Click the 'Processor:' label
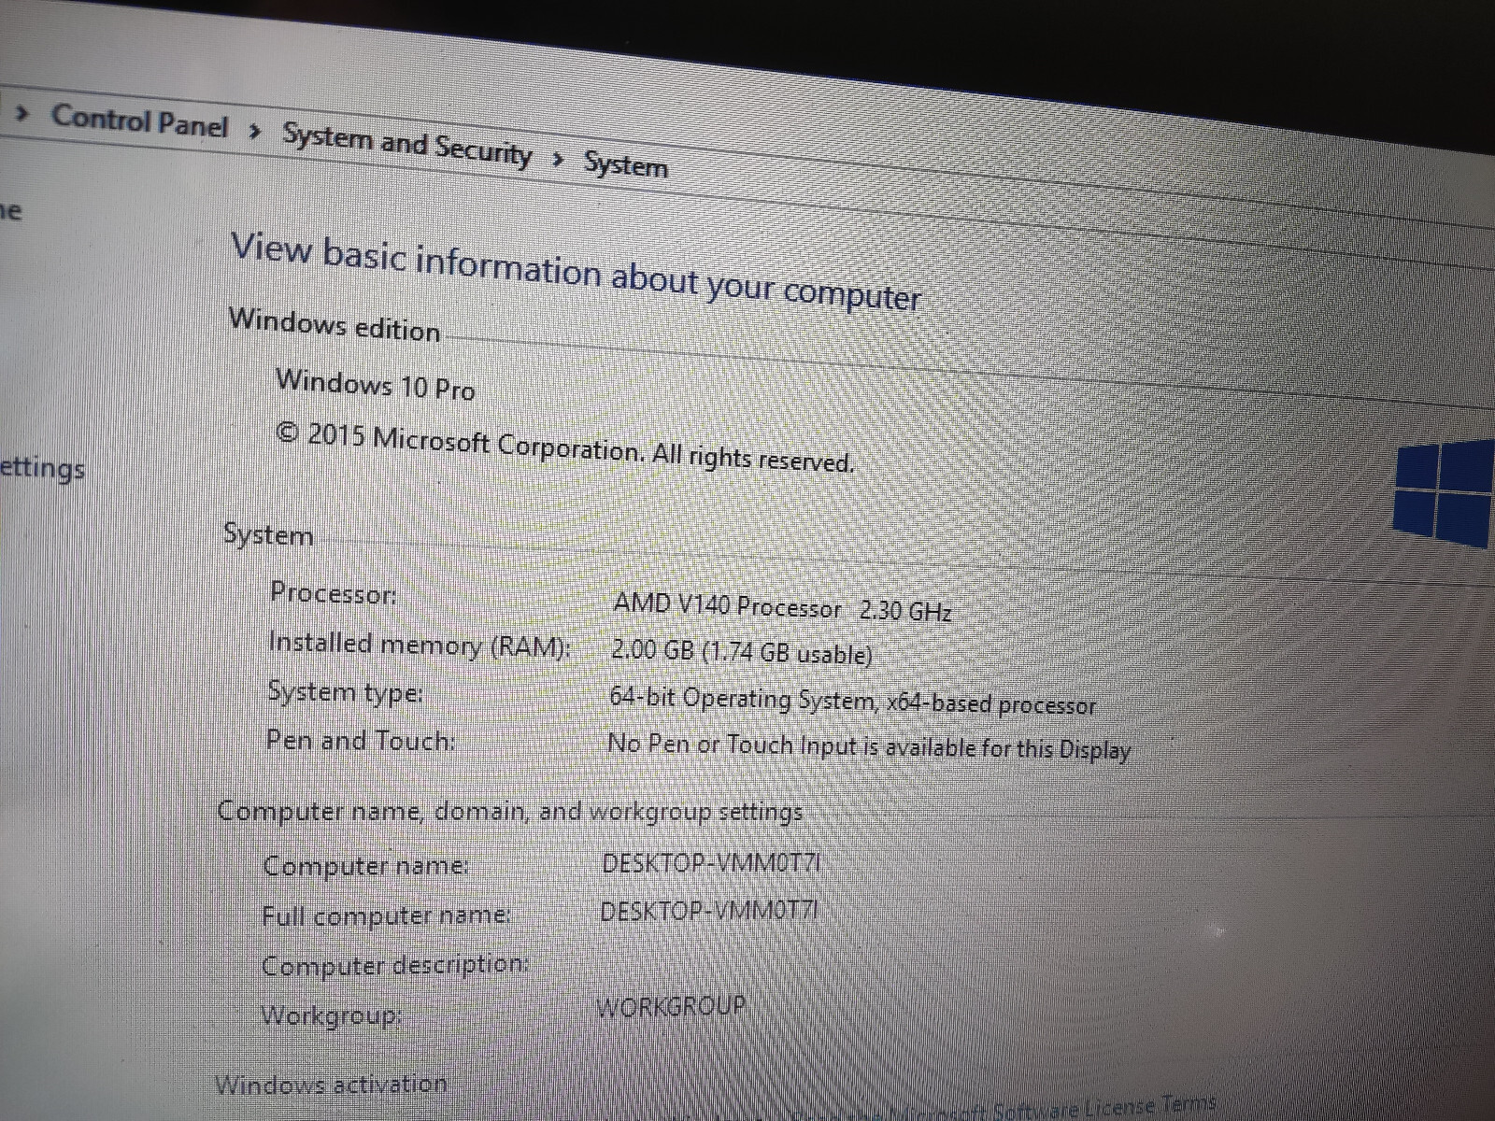The height and width of the screenshot is (1121, 1495). [x=334, y=593]
